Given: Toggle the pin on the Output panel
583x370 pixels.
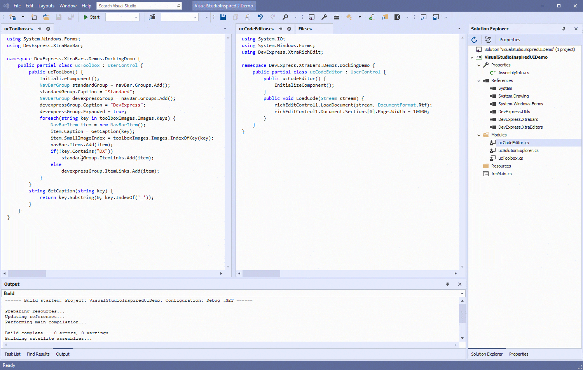Looking at the screenshot, I should pyautogui.click(x=447, y=284).
